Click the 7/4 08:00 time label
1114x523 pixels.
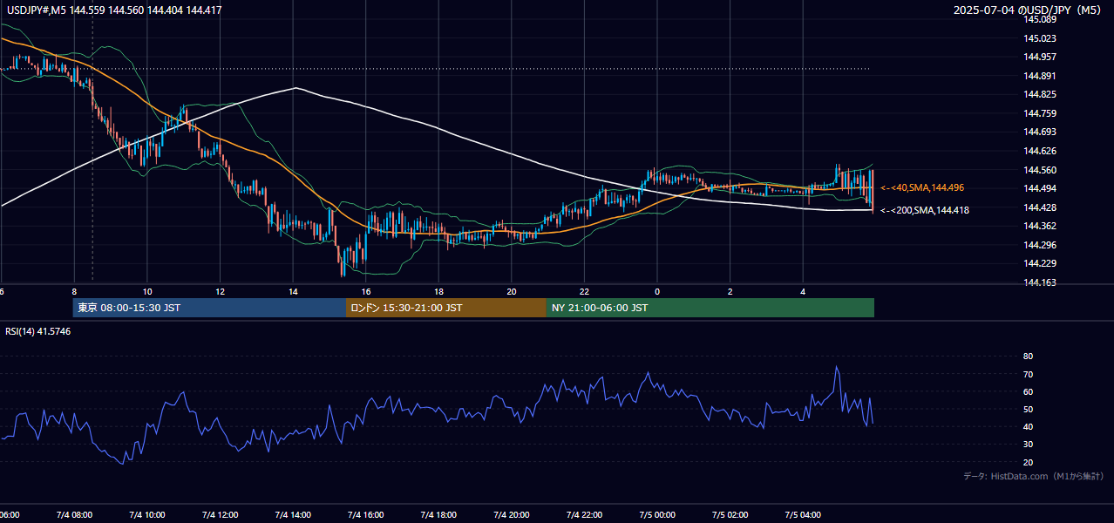73,515
